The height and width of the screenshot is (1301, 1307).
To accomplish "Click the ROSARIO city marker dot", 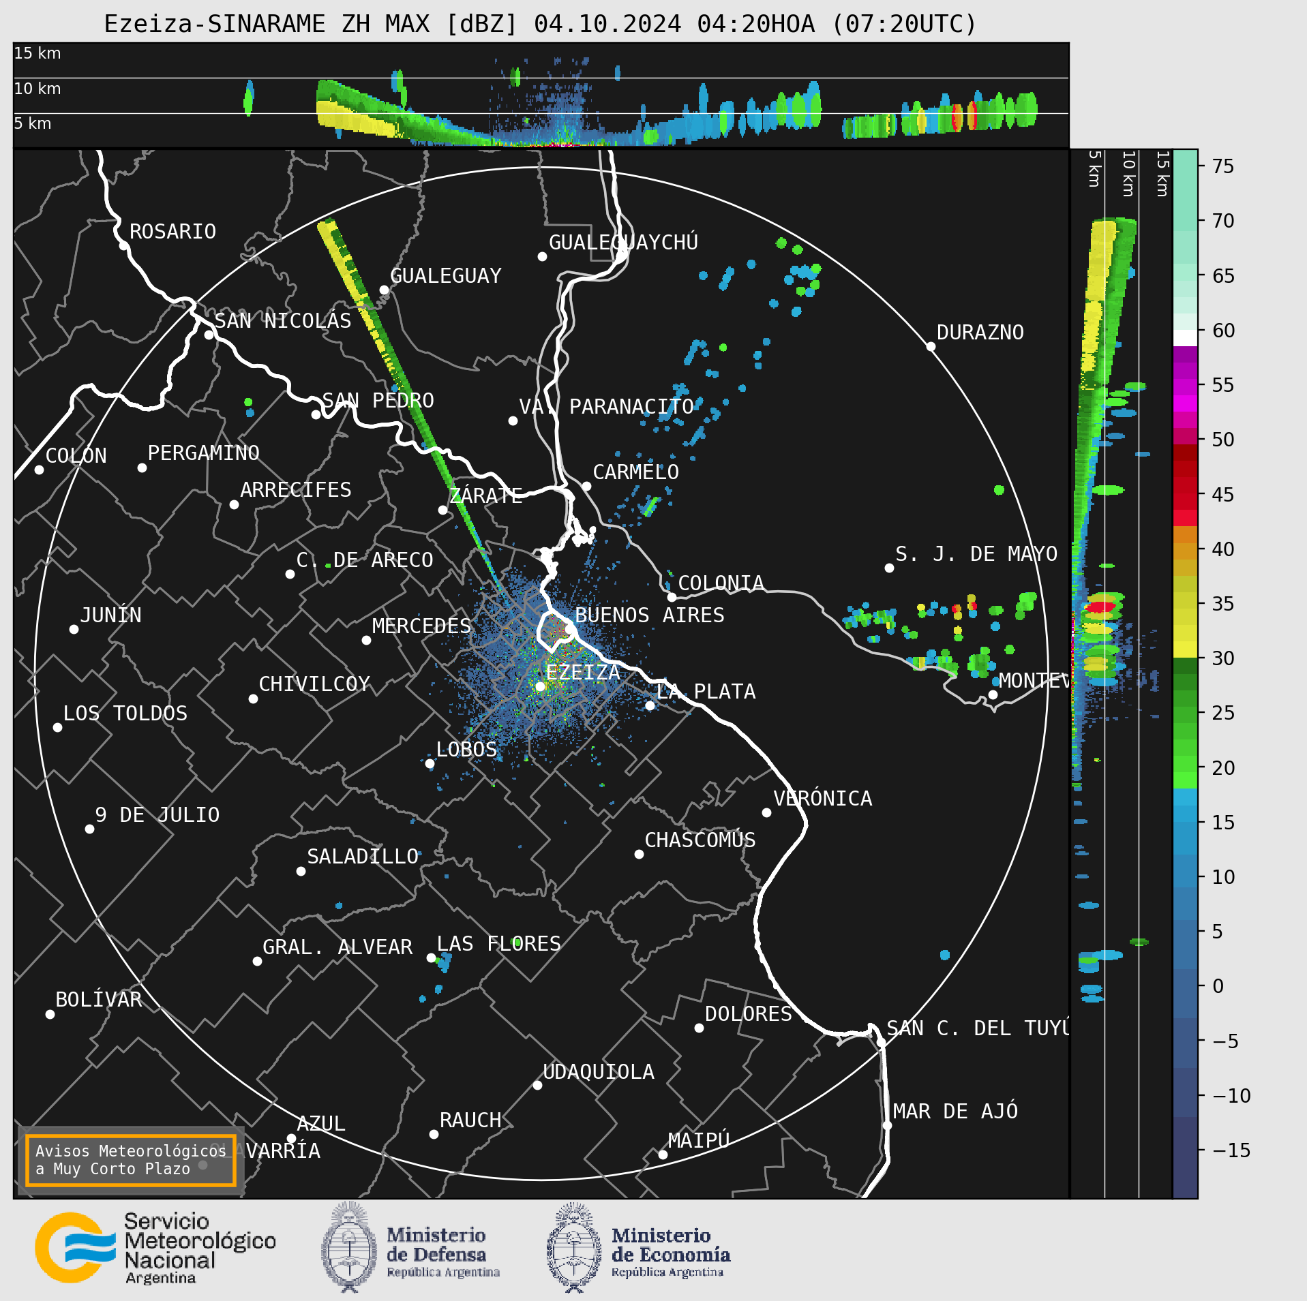I will point(123,245).
